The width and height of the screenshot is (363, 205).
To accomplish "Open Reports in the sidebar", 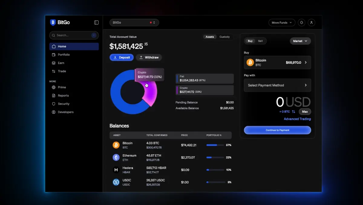I will pyautogui.click(x=74, y=95).
